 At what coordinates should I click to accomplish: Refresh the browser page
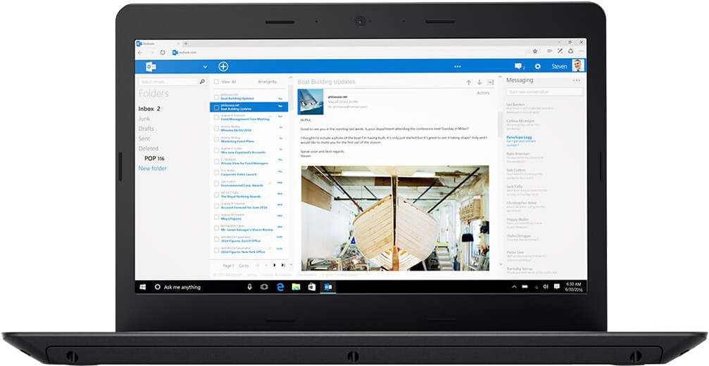click(163, 53)
